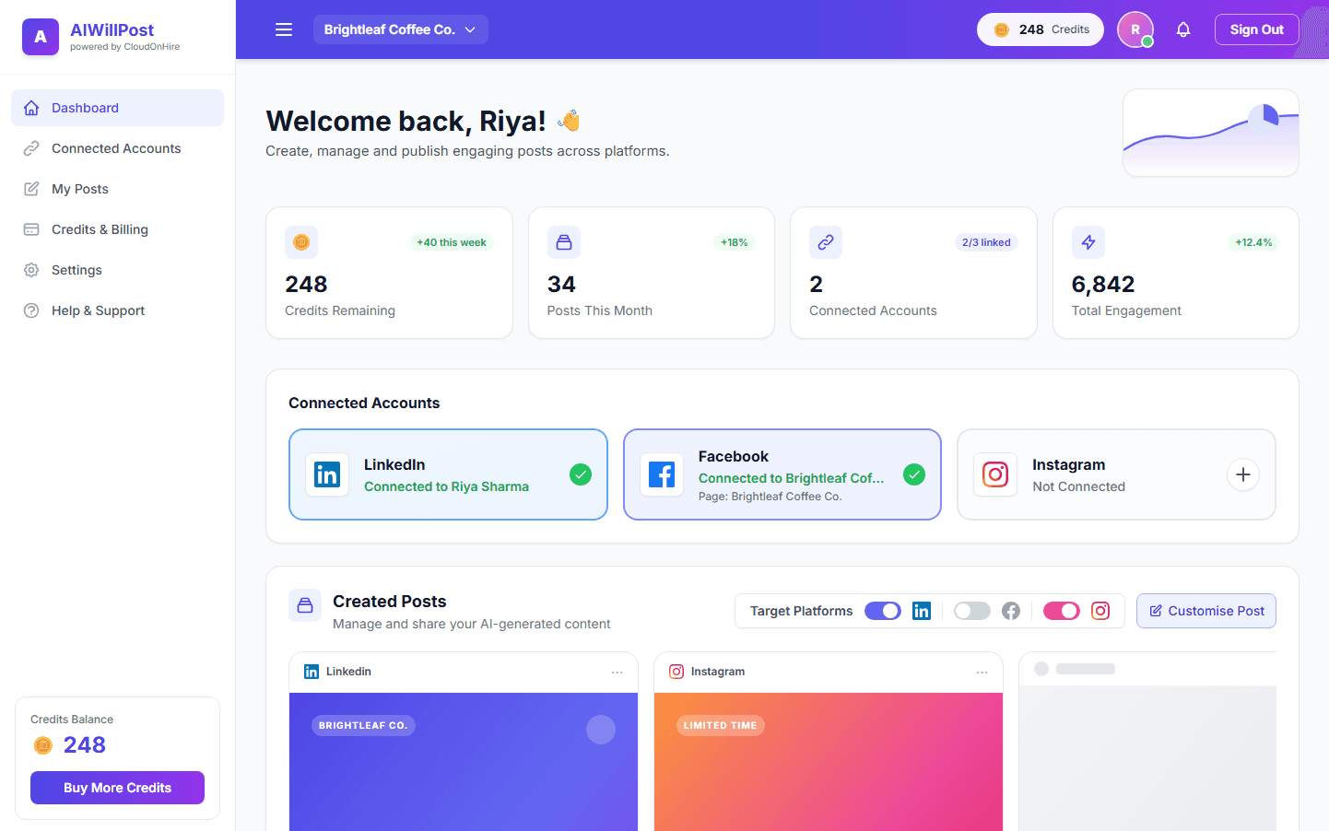
Task: Add Instagram account with the plus icon
Action: coord(1243,474)
